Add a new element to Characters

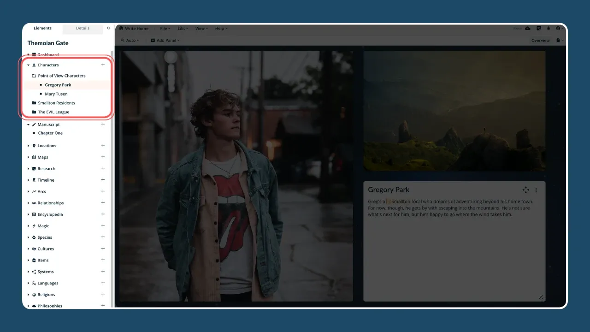click(x=103, y=65)
